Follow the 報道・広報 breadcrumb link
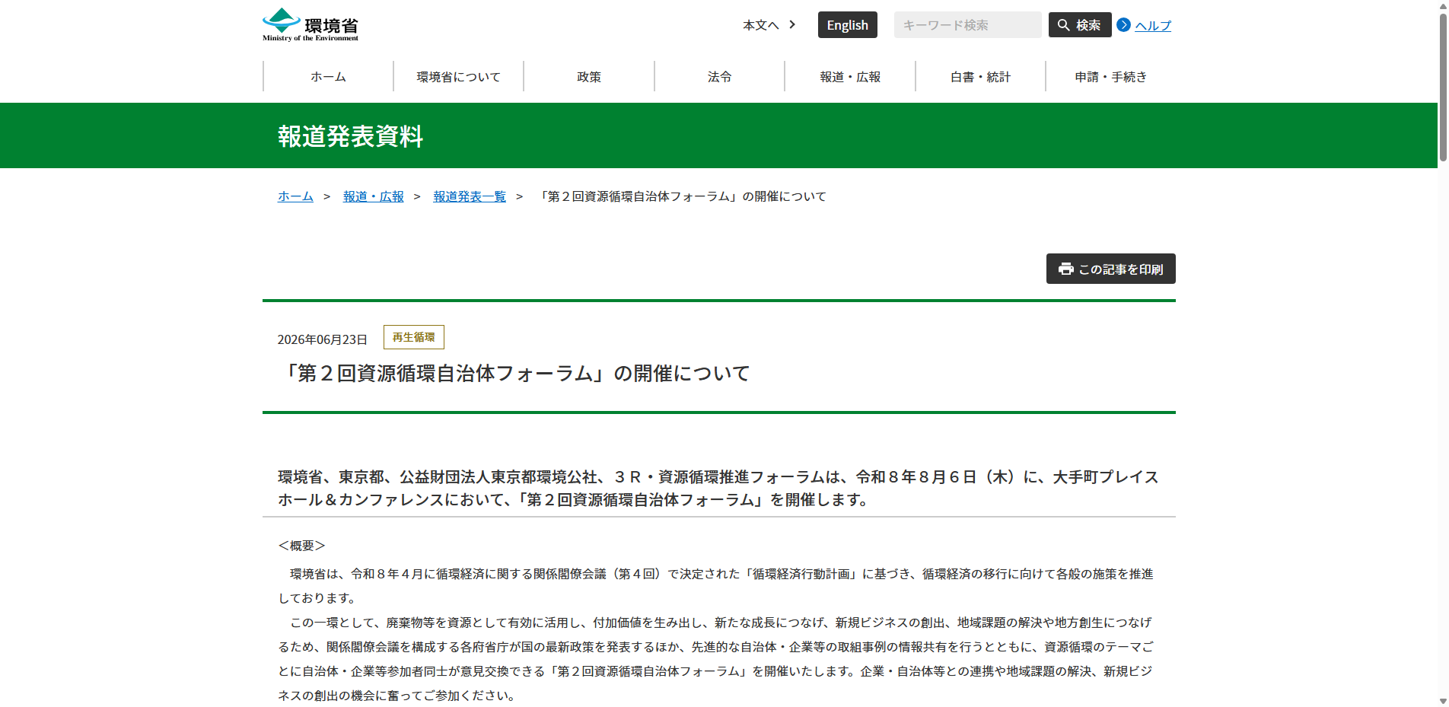The height and width of the screenshot is (707, 1449). pos(373,196)
